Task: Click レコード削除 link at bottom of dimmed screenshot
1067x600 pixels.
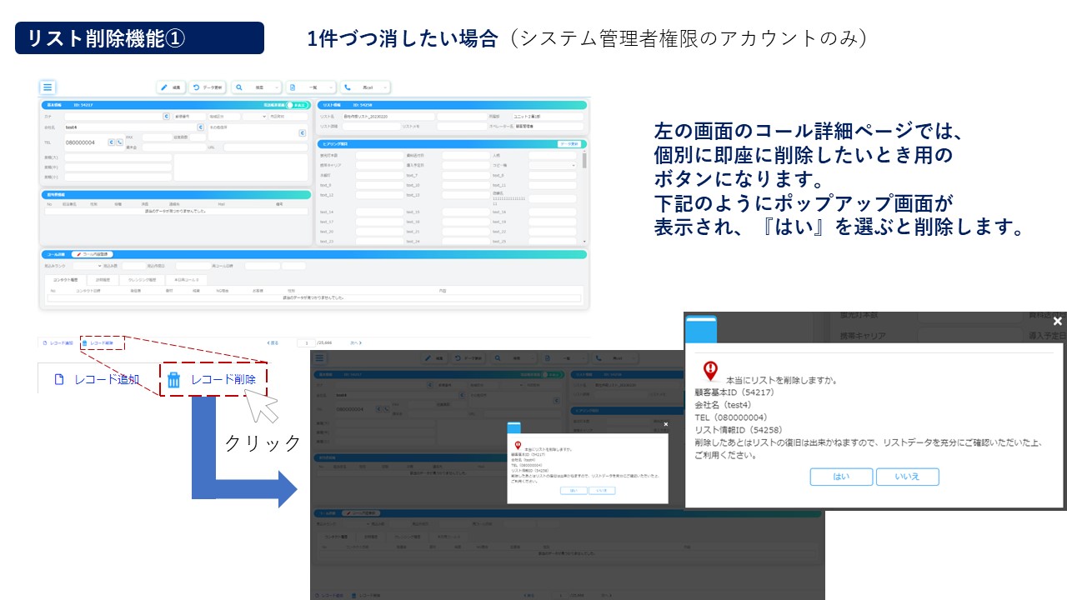Action: coord(366,596)
